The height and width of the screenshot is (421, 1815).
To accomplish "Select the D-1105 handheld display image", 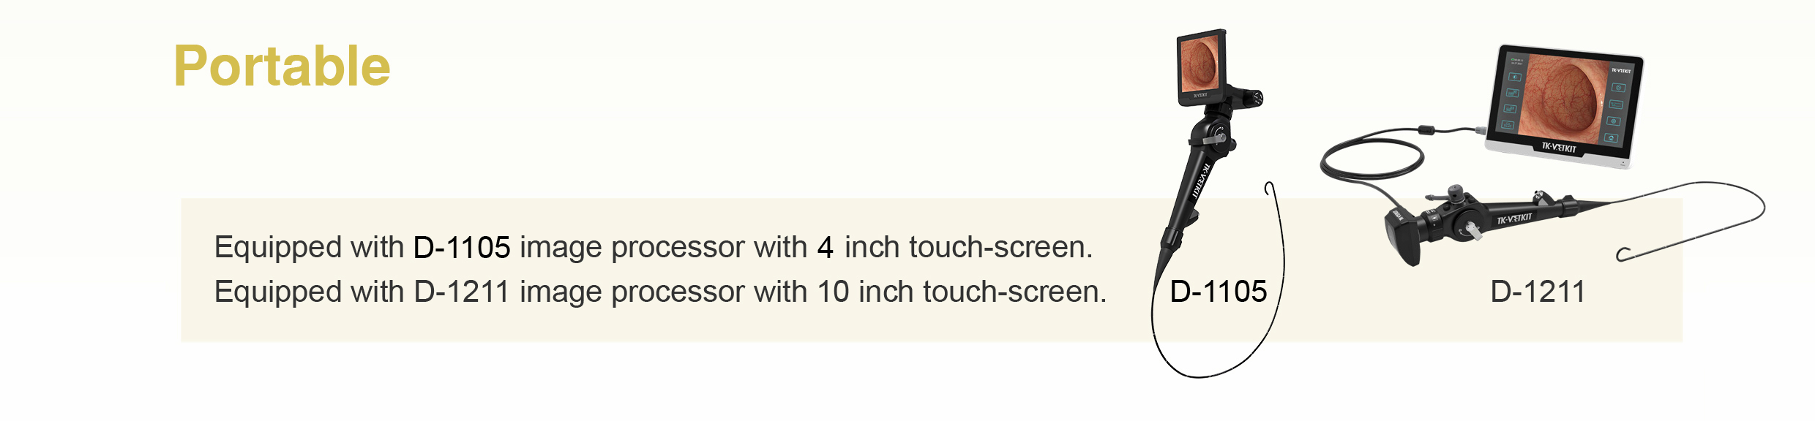I will click(1200, 66).
